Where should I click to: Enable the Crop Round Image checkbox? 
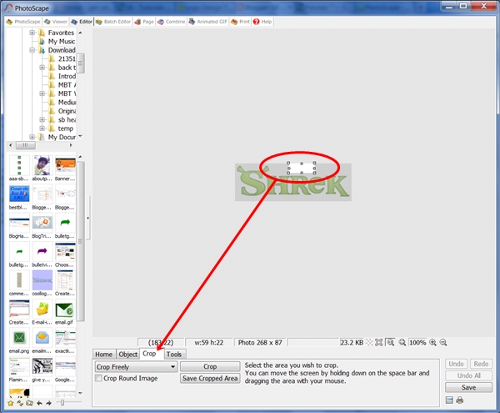pos(99,378)
